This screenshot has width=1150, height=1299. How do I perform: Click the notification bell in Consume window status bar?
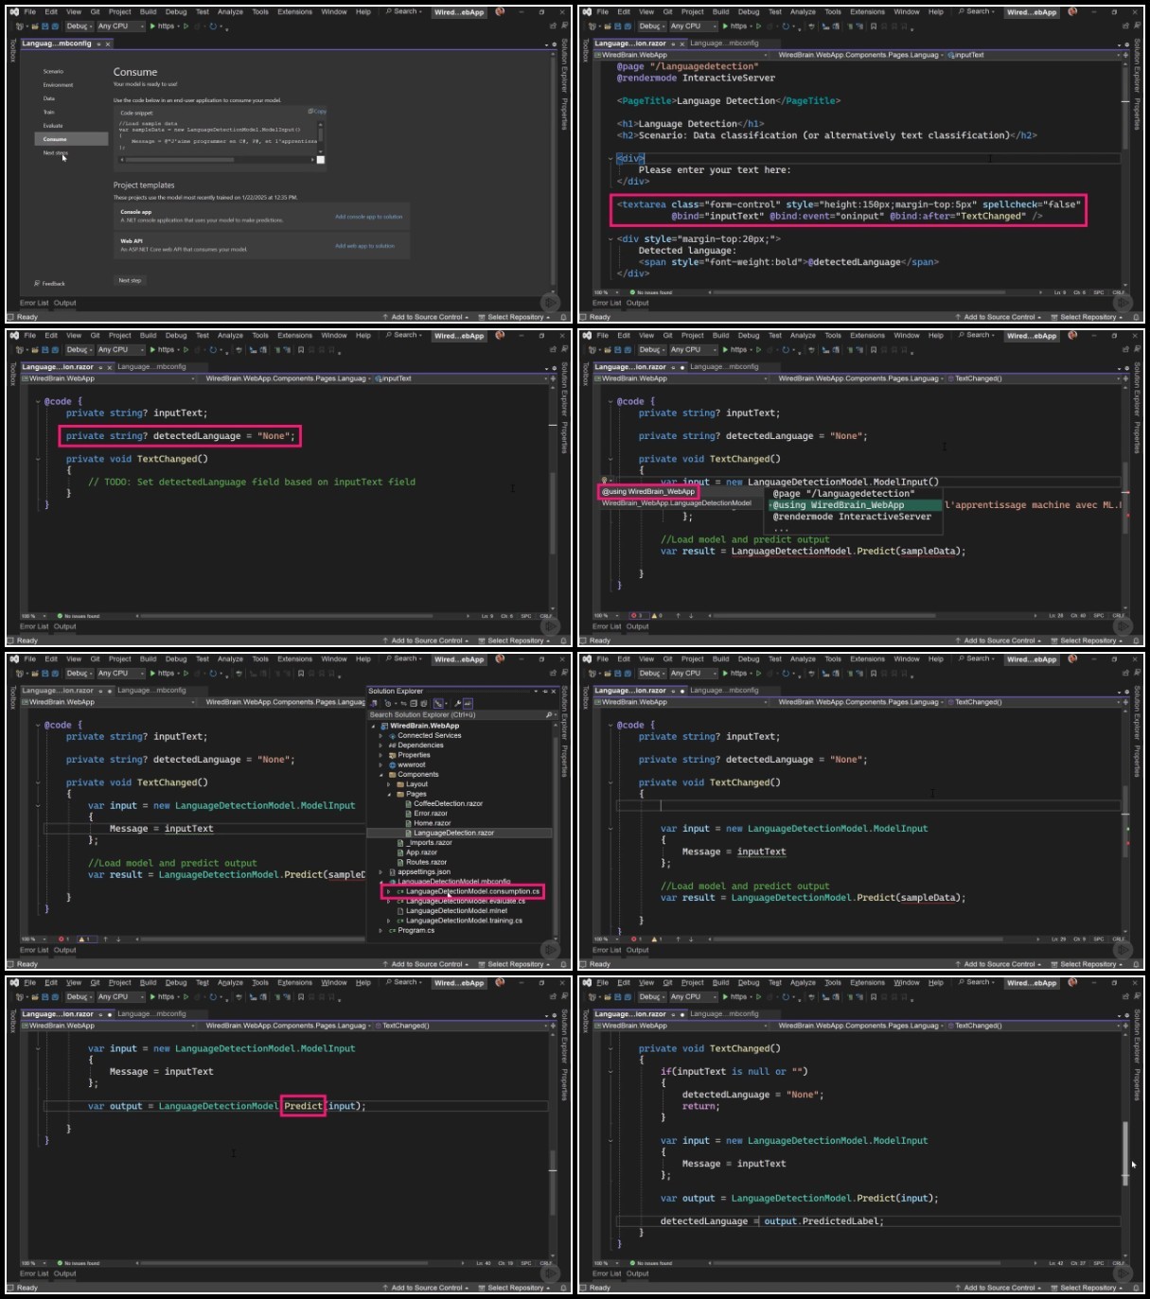[x=563, y=317]
